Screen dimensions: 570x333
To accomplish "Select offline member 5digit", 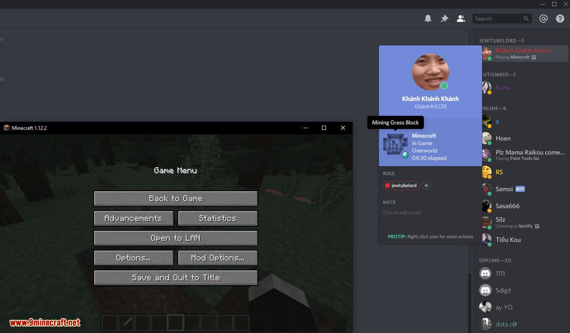I will pyautogui.click(x=523, y=291).
